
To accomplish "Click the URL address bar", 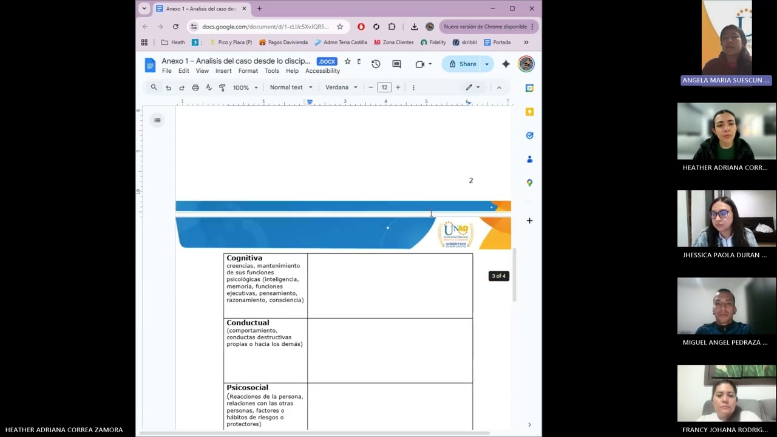I will point(265,27).
